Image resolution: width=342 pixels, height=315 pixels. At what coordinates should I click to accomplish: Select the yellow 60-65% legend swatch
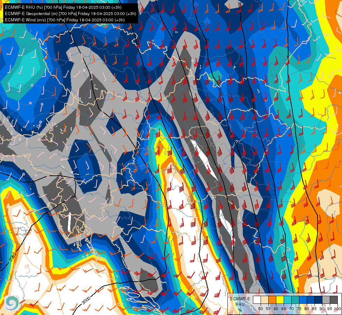click(280, 300)
